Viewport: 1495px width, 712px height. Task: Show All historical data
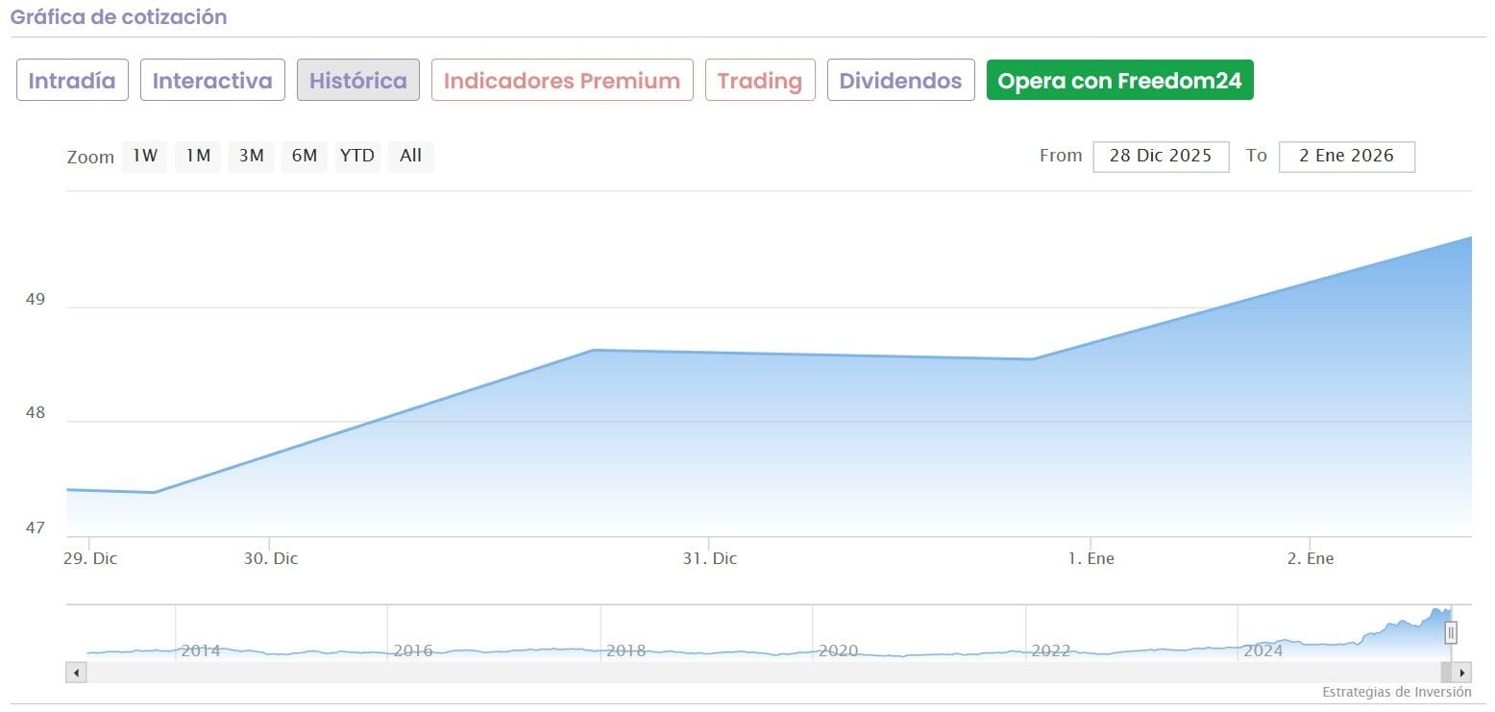point(410,157)
